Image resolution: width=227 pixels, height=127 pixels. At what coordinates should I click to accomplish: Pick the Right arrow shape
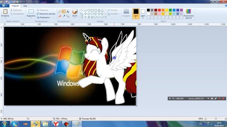(95, 14)
